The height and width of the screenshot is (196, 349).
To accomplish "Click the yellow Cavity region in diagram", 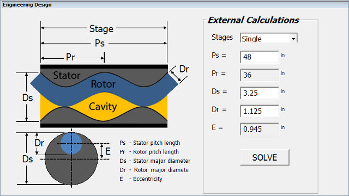I will pos(103,107).
